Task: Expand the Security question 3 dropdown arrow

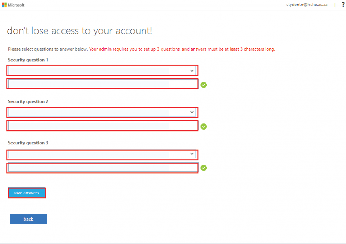Action: point(192,154)
